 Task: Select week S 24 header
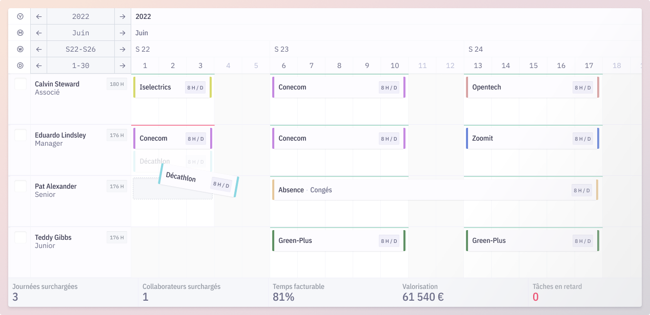pyautogui.click(x=475, y=49)
